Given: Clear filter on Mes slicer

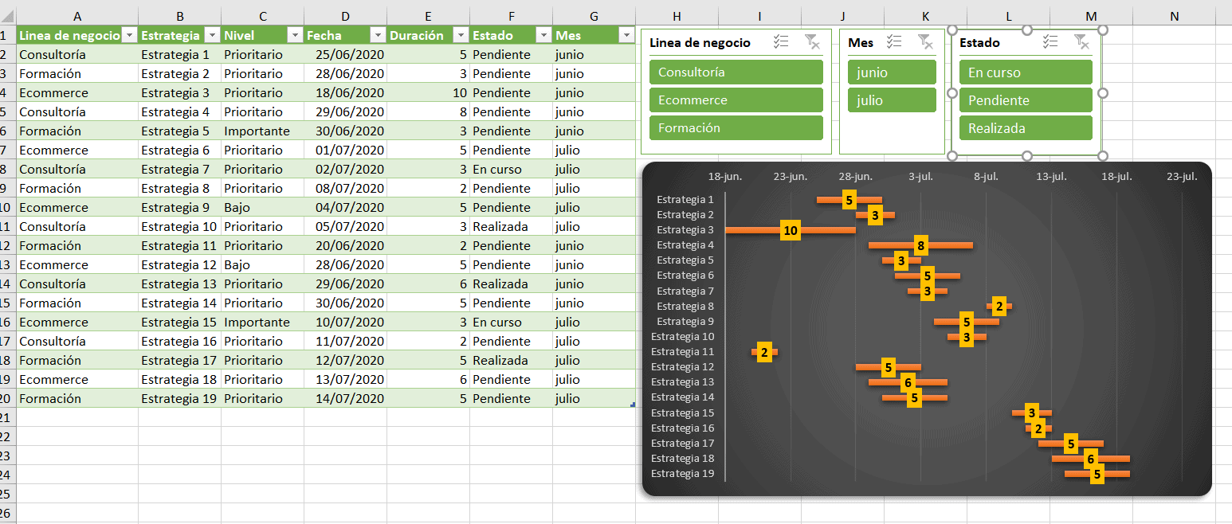Looking at the screenshot, I should (x=925, y=42).
